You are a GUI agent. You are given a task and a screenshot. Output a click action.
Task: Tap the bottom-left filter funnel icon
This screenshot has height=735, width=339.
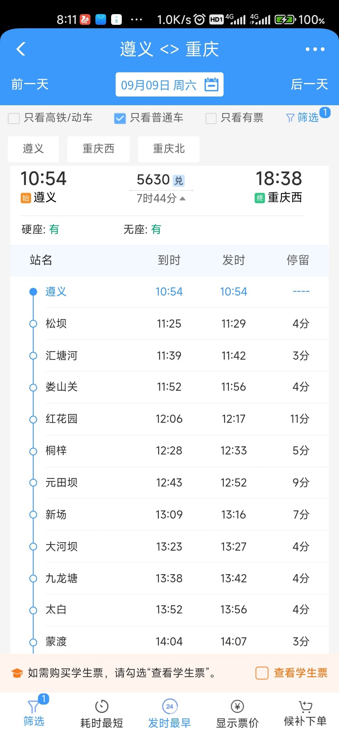coord(34,707)
